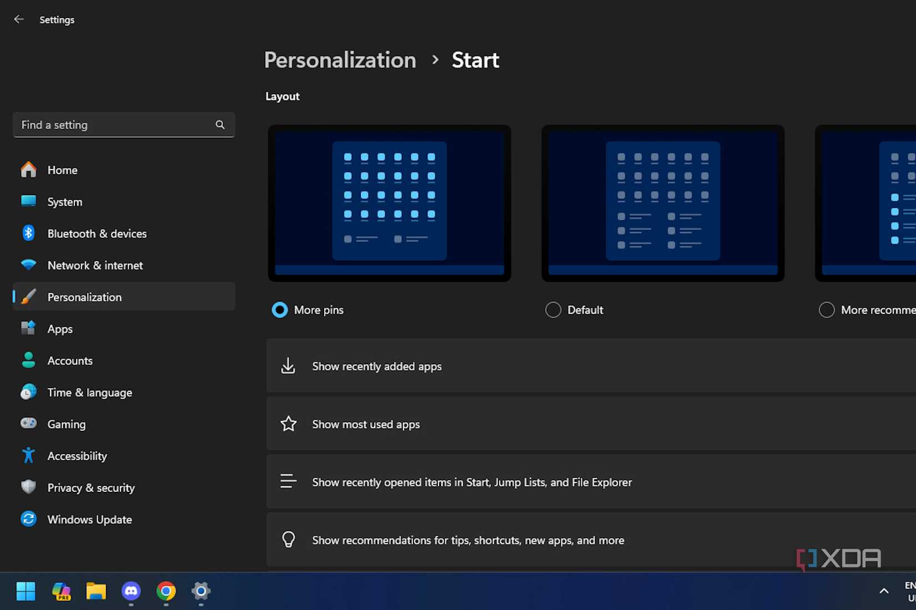Click Show recommendations for tips label
The width and height of the screenshot is (916, 610).
tap(468, 540)
